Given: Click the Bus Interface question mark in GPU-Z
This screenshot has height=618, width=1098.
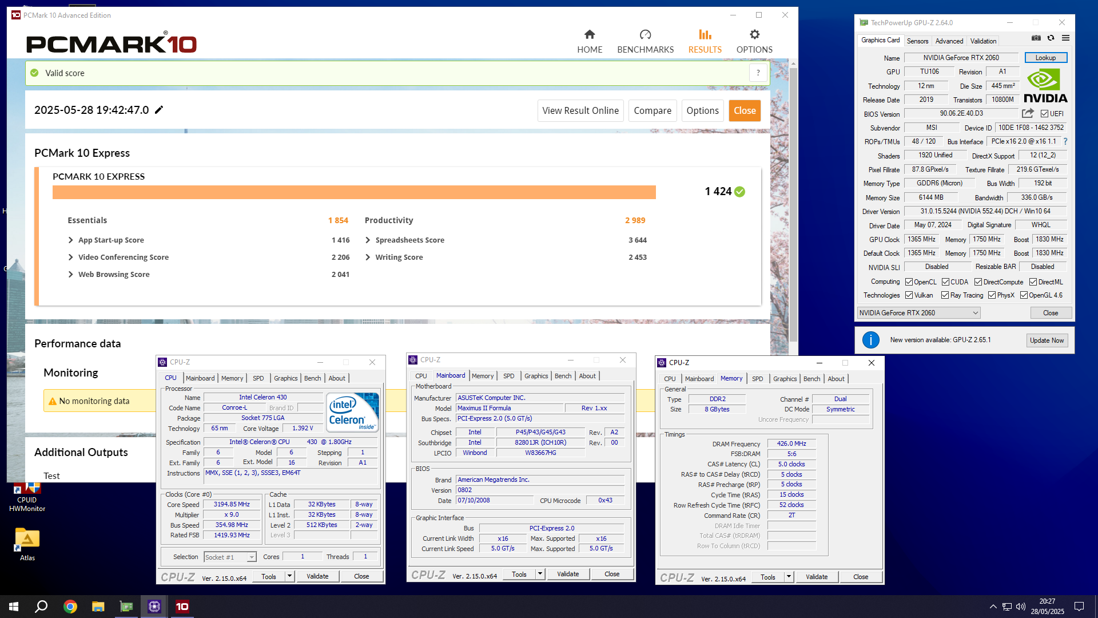Looking at the screenshot, I should point(1065,141).
